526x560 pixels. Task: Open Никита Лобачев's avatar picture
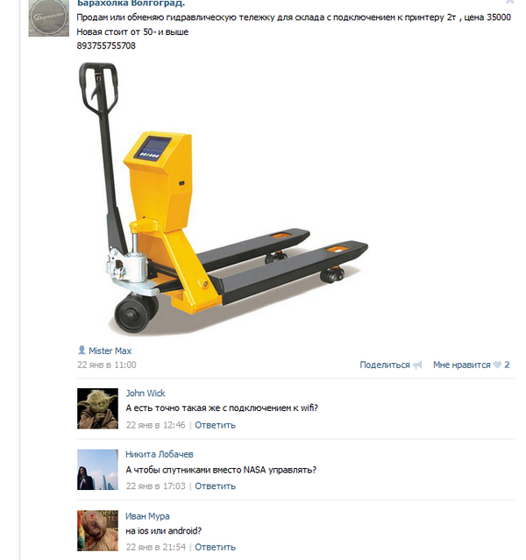tap(97, 470)
